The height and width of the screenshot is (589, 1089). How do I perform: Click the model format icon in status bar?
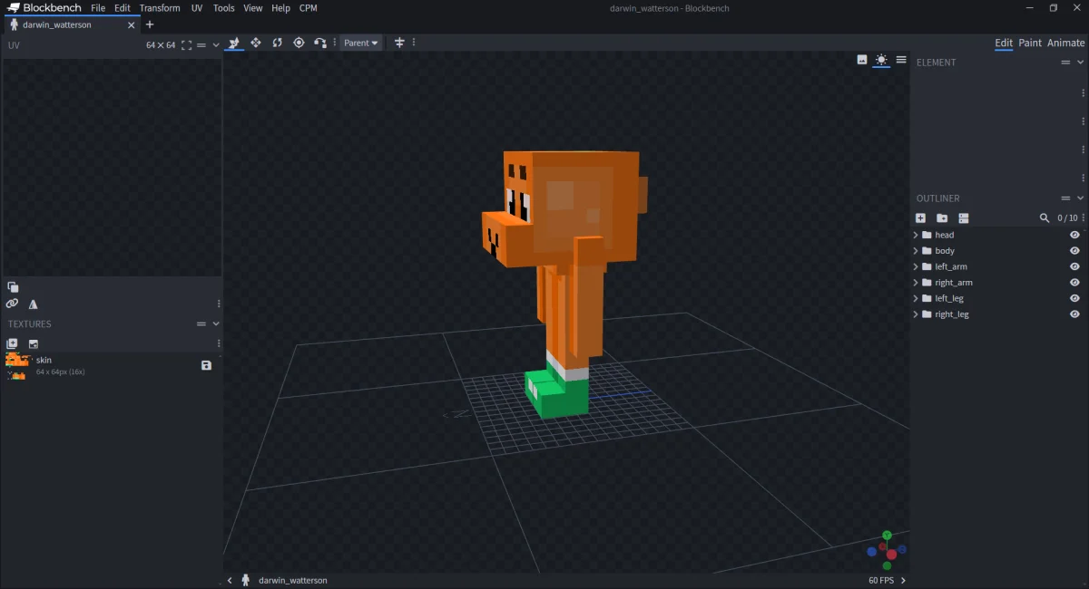click(x=245, y=580)
